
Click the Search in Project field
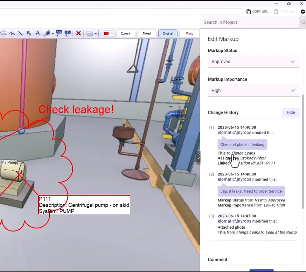click(250, 22)
